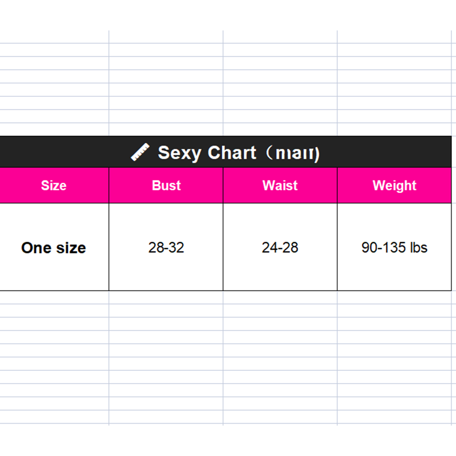Viewport: 456px width, 456px height.
Task: Click the border between Bust and Waist headers
Action: (x=223, y=185)
